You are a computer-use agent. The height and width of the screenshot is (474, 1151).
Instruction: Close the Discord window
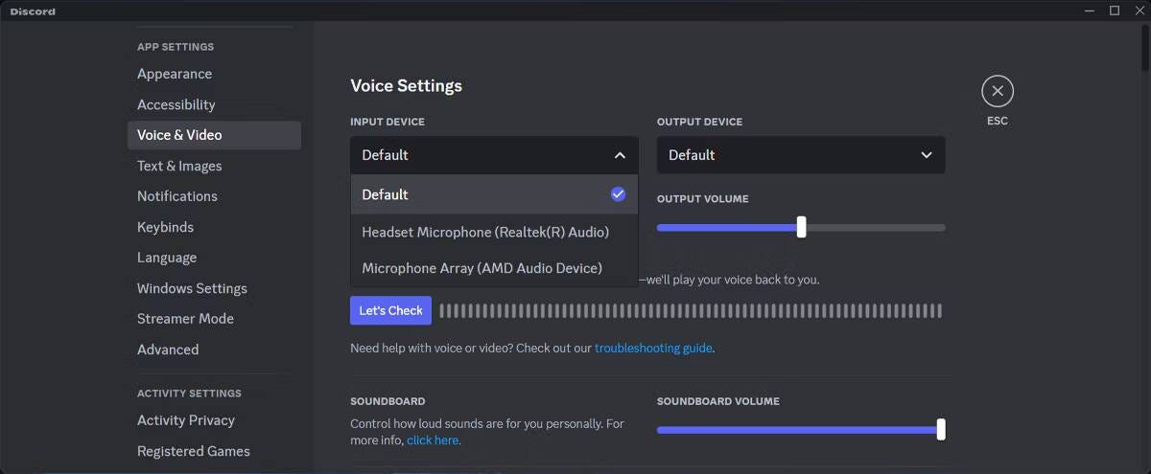[x=1139, y=11]
